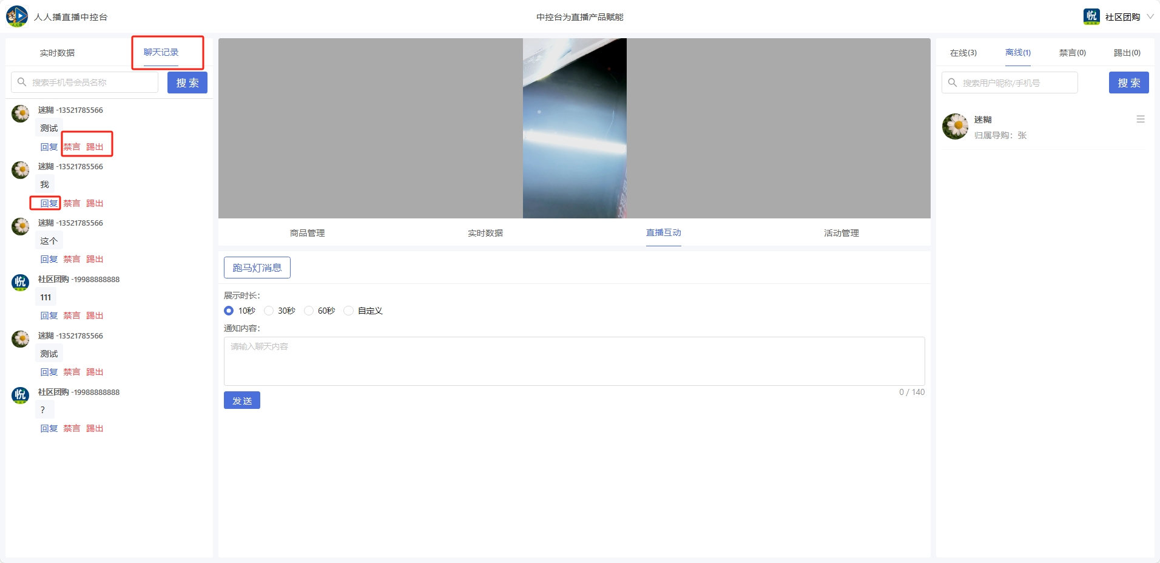The width and height of the screenshot is (1160, 563).
Task: Switch to the 实时数据 tab in left panel
Action: point(57,53)
